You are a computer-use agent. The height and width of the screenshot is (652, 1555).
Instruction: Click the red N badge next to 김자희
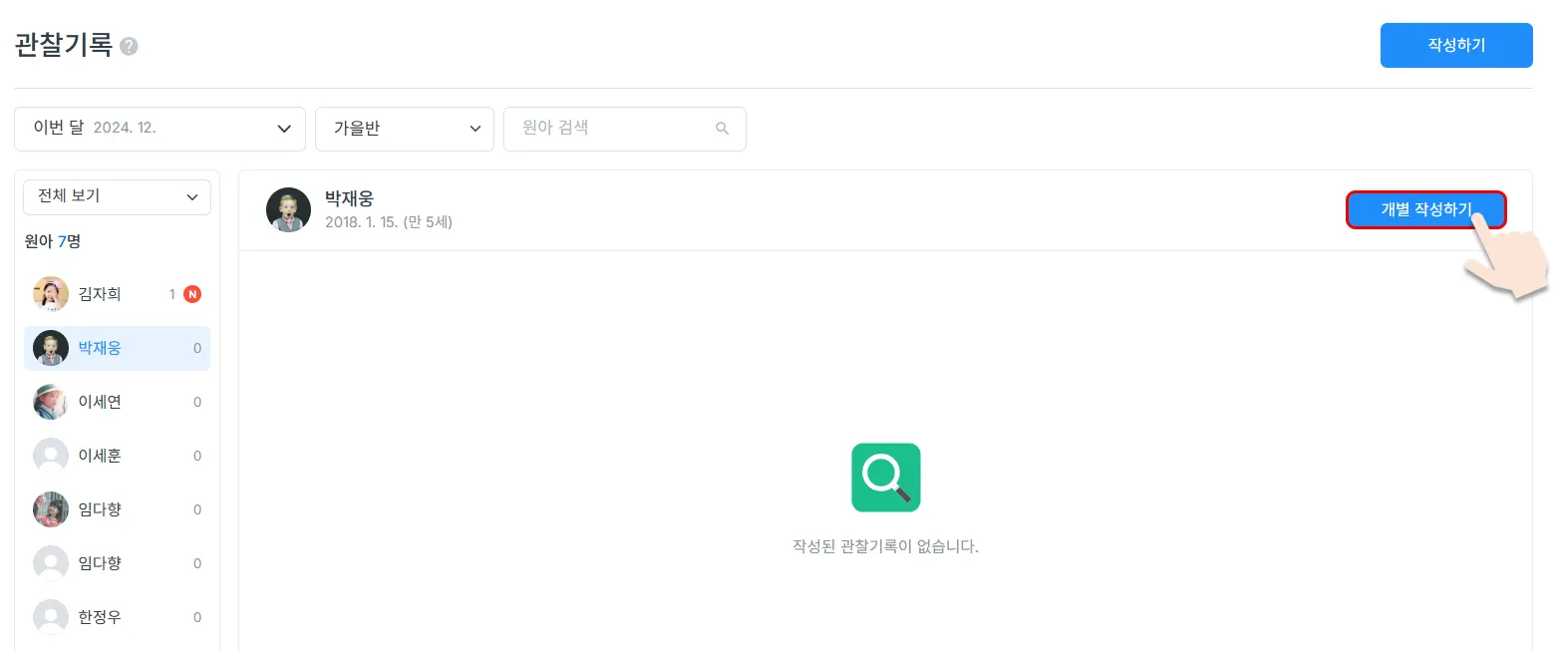pos(192,294)
